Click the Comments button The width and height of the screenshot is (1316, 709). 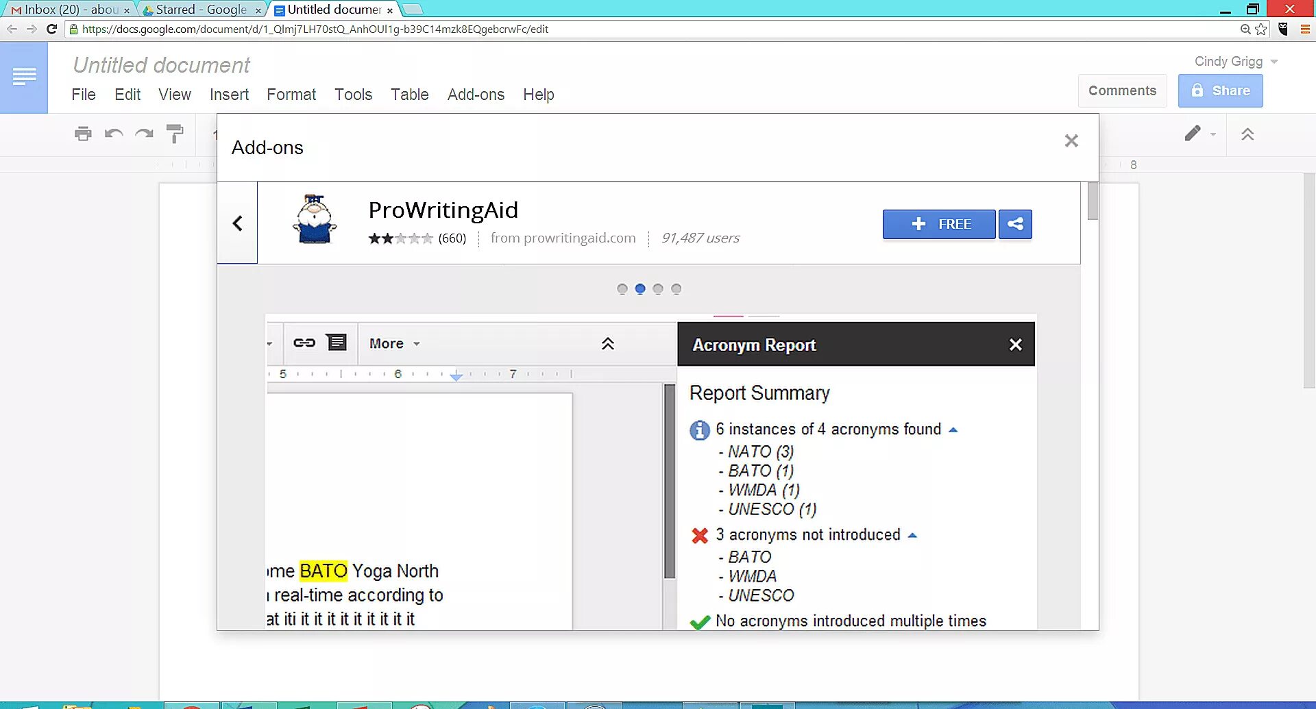(1122, 90)
